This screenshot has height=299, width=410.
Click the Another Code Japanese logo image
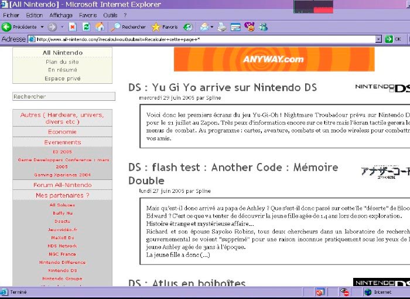point(385,172)
